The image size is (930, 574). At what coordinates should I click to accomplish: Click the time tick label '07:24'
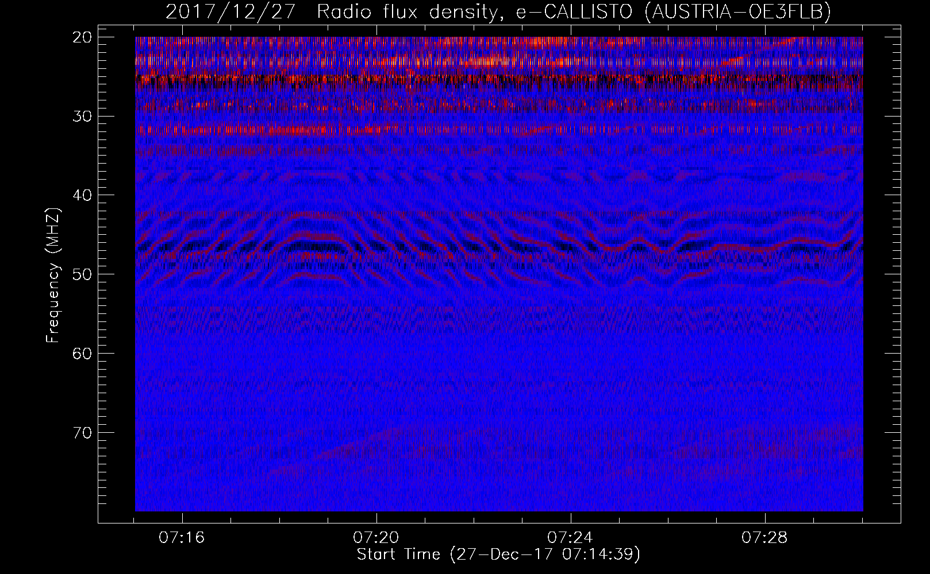click(570, 538)
